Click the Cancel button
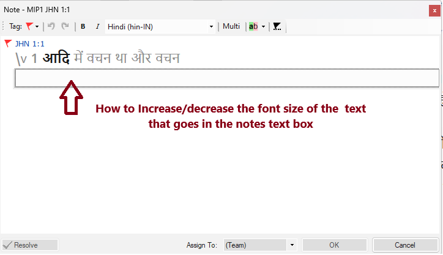This screenshot has width=443, height=255. pyautogui.click(x=405, y=245)
